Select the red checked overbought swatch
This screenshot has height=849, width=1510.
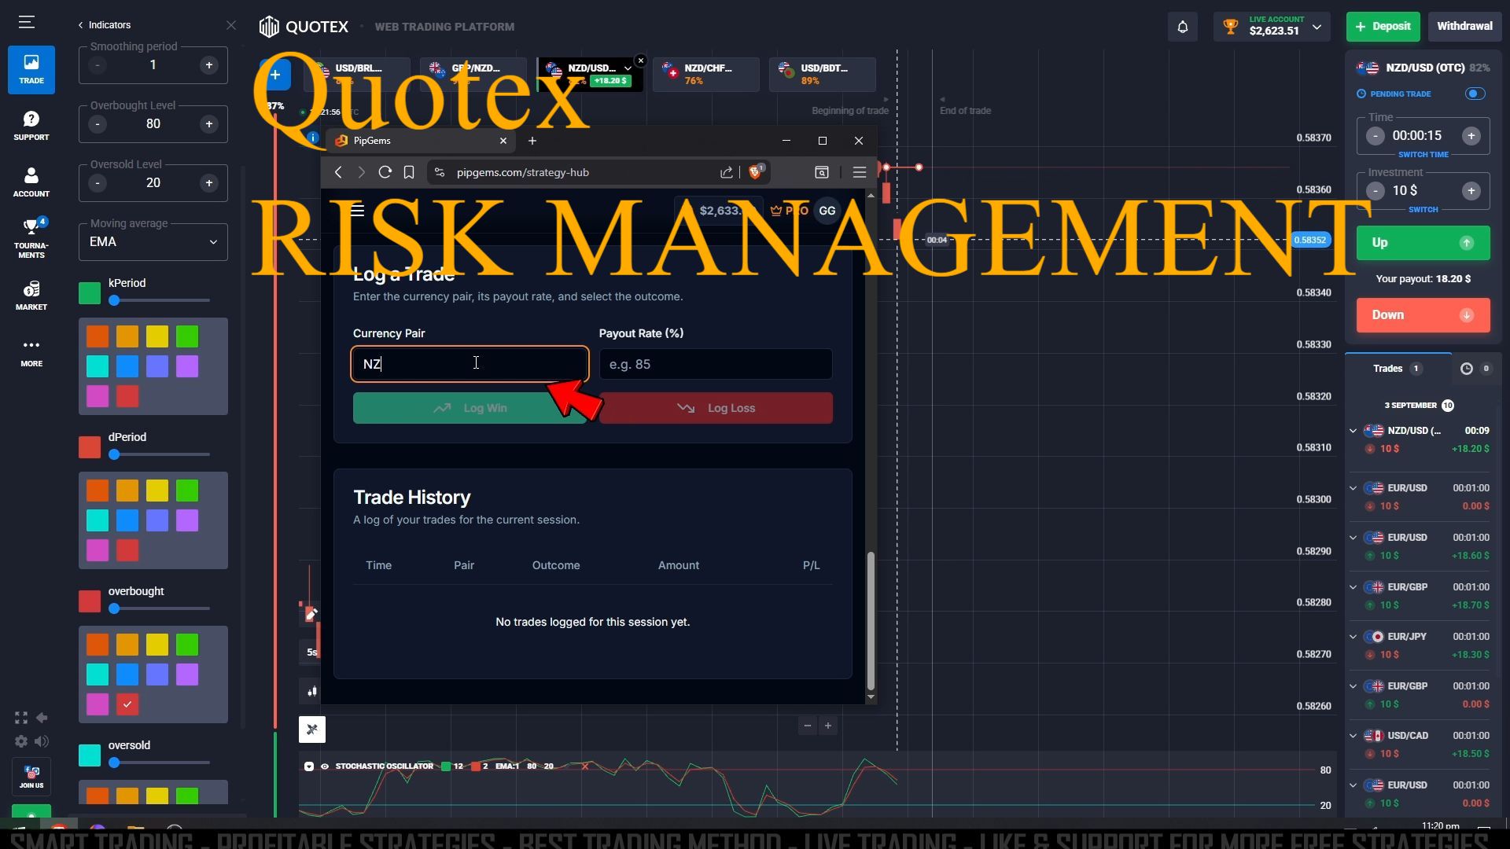pyautogui.click(x=127, y=704)
